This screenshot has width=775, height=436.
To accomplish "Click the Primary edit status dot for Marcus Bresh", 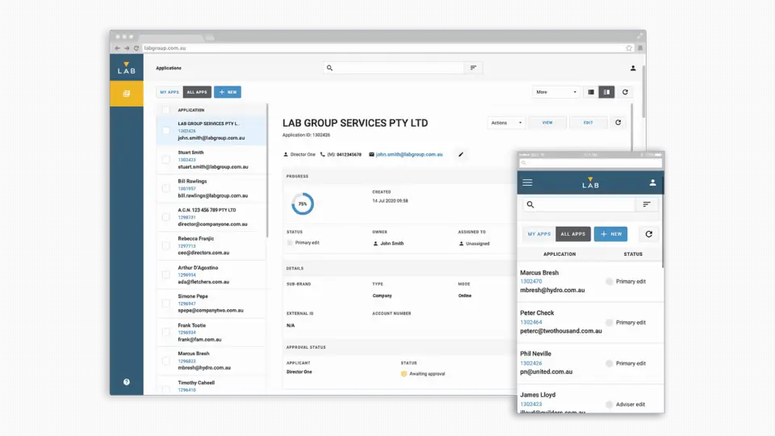I will [609, 281].
